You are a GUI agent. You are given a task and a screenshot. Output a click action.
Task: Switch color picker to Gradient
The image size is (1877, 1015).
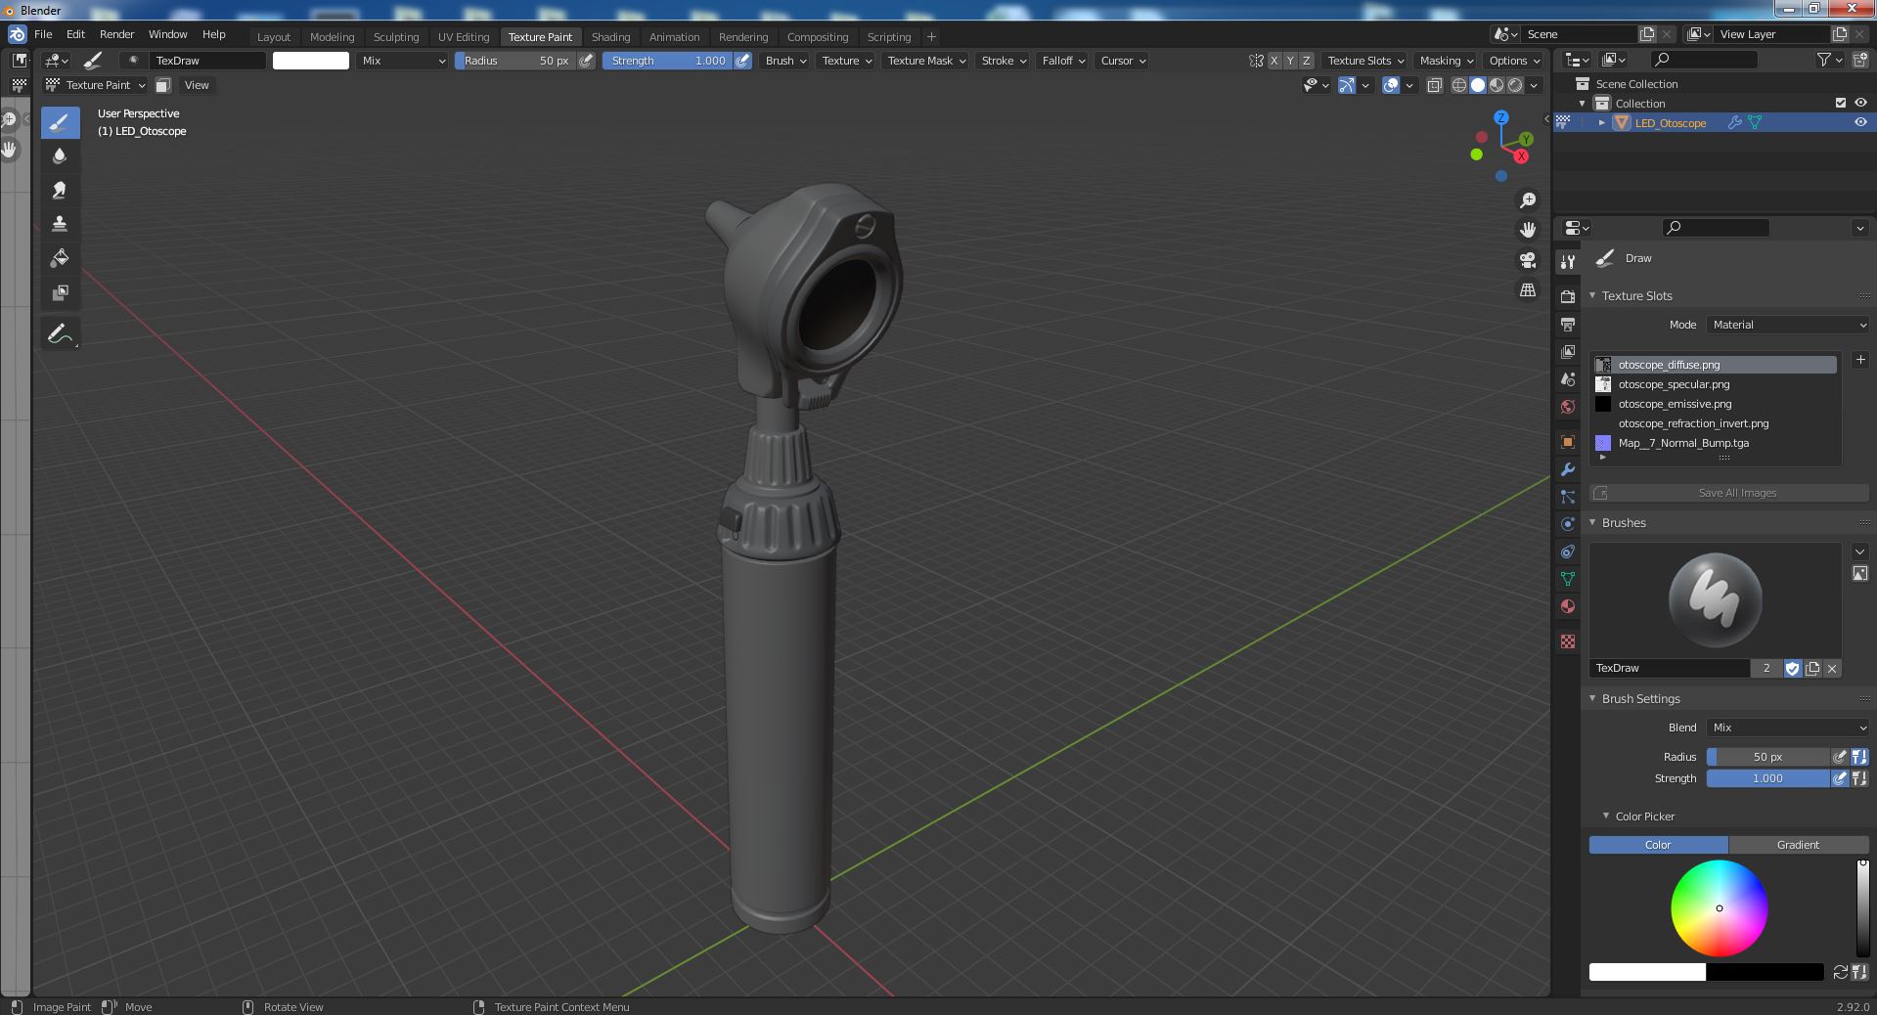[1798, 845]
